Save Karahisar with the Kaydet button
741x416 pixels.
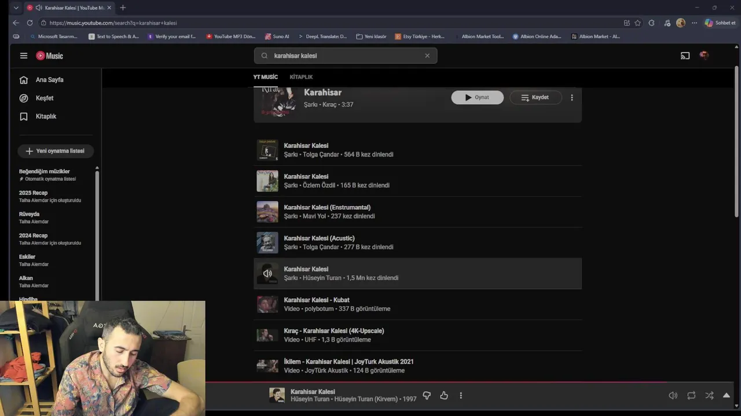[535, 97]
